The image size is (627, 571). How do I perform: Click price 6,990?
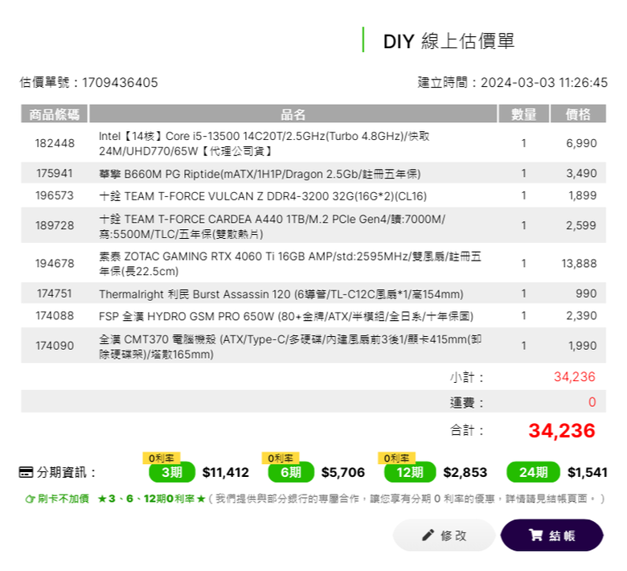(x=581, y=143)
